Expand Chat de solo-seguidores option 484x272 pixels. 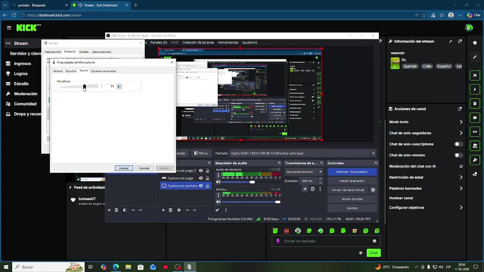[x=461, y=133]
